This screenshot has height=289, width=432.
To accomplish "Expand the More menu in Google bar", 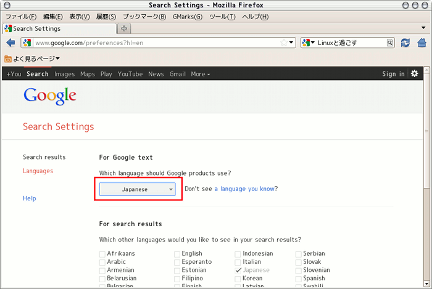I will pyautogui.click(x=200, y=74).
